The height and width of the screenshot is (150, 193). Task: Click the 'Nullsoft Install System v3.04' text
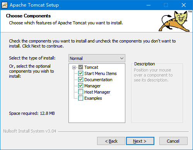coord(30,131)
